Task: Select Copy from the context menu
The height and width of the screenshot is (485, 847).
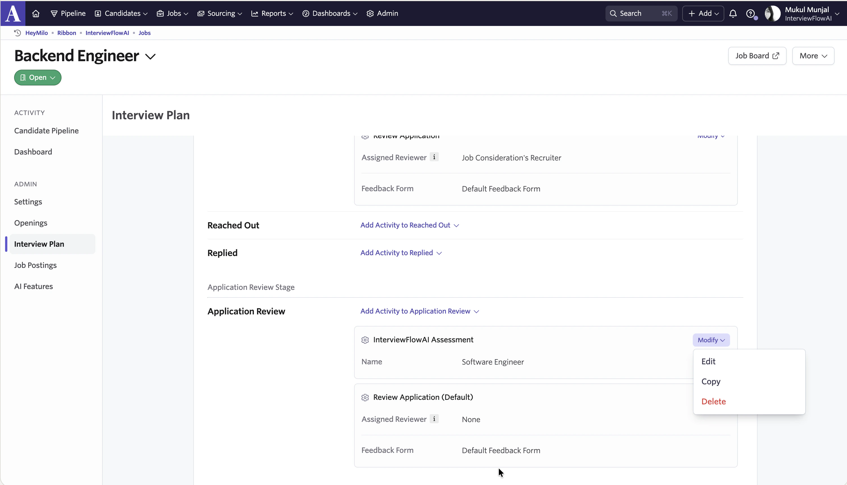Action: [711, 382]
